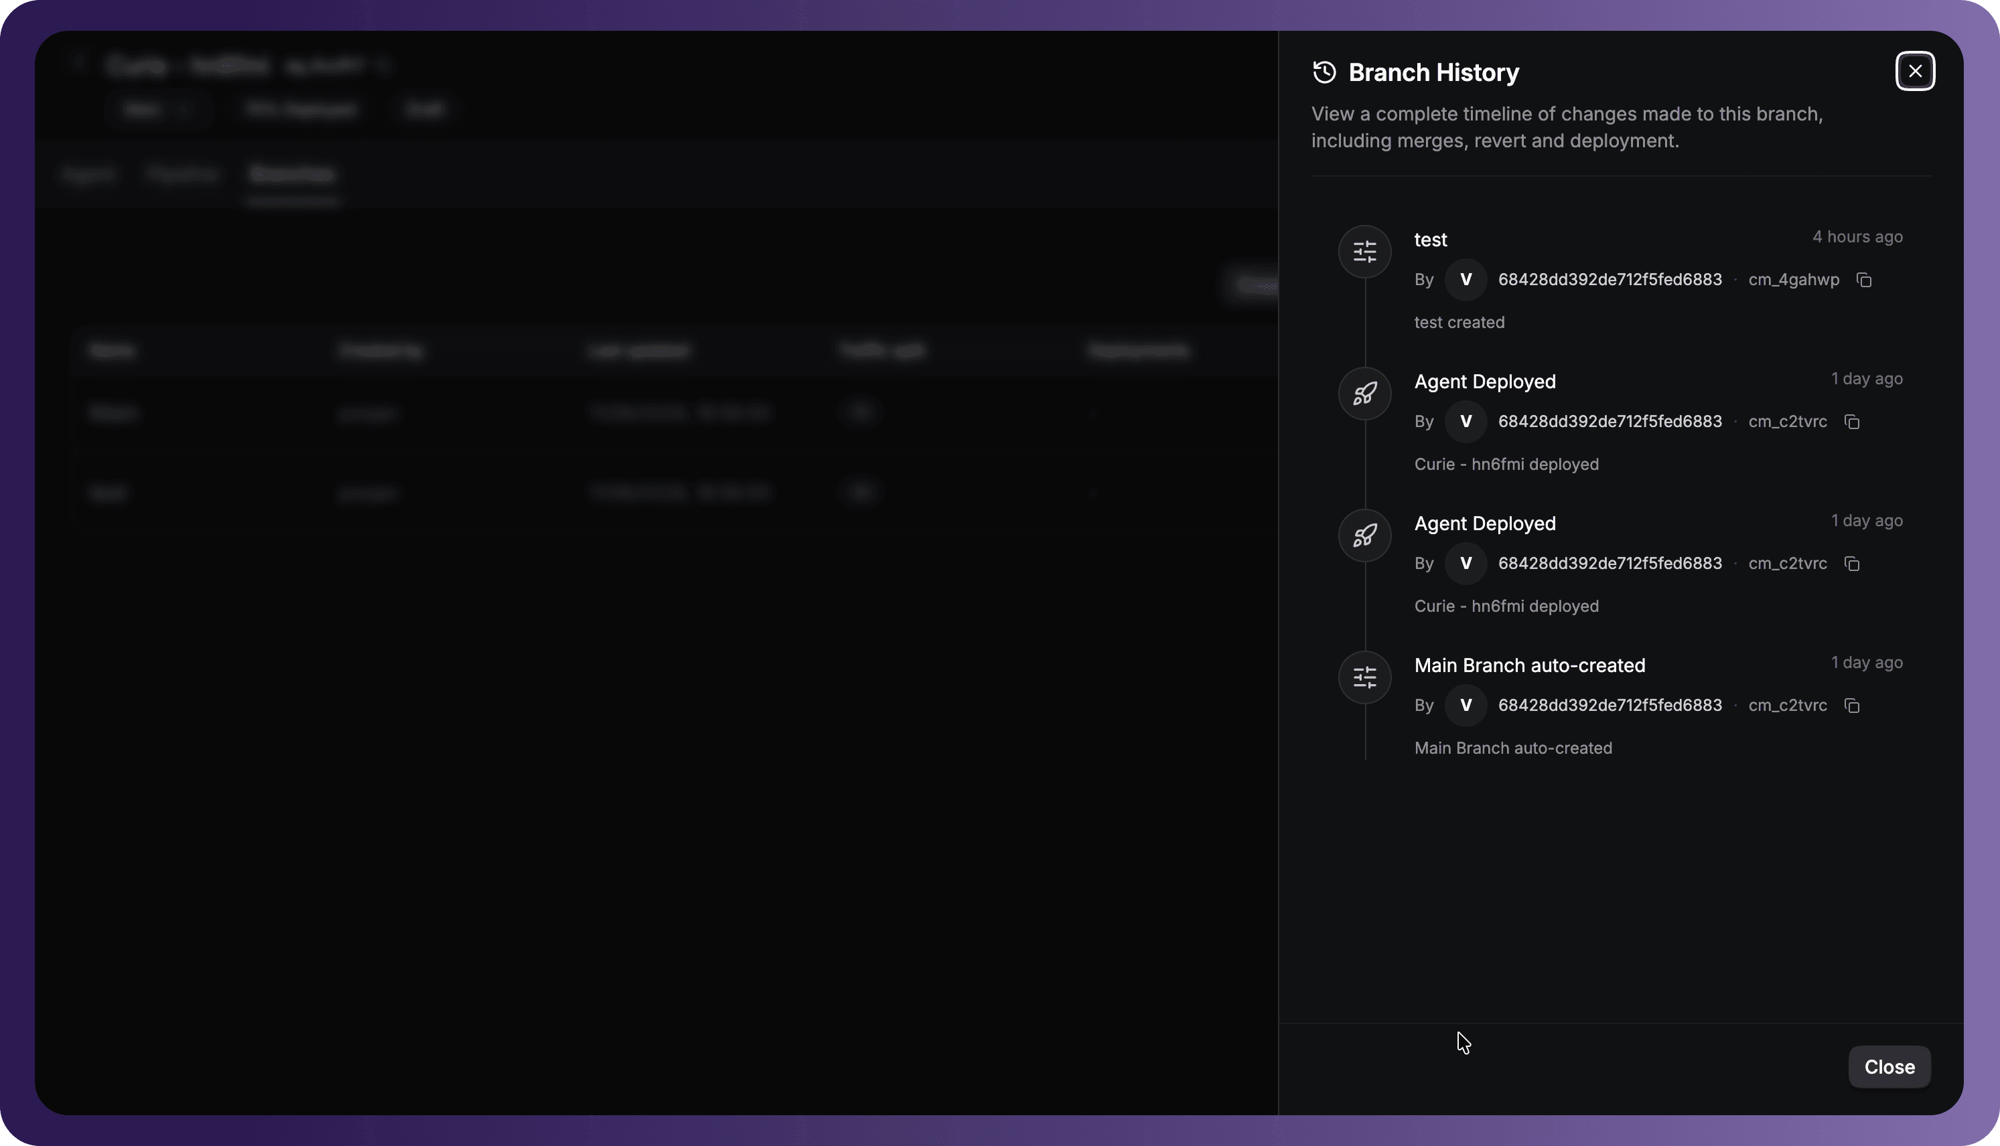Click the Branch History clock icon
Image resolution: width=2000 pixels, height=1146 pixels.
click(1324, 72)
